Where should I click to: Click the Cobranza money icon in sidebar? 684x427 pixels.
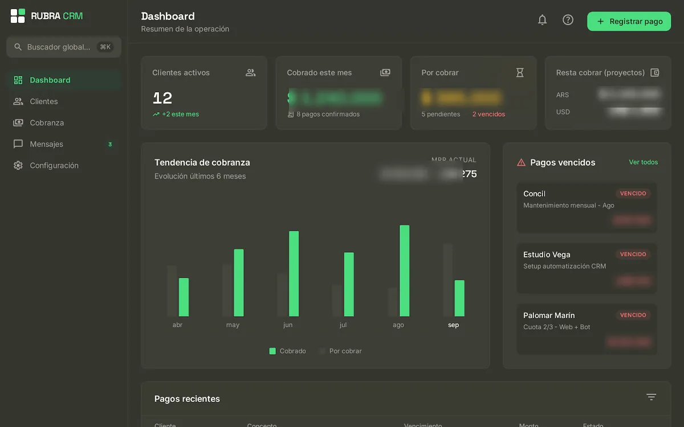pos(18,122)
